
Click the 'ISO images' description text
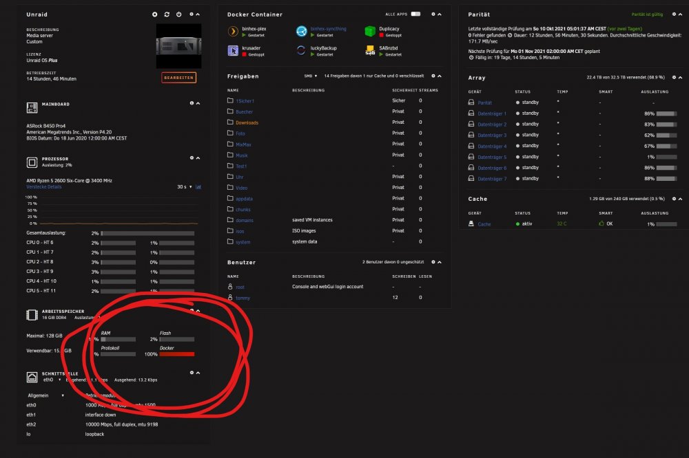pyautogui.click(x=304, y=231)
